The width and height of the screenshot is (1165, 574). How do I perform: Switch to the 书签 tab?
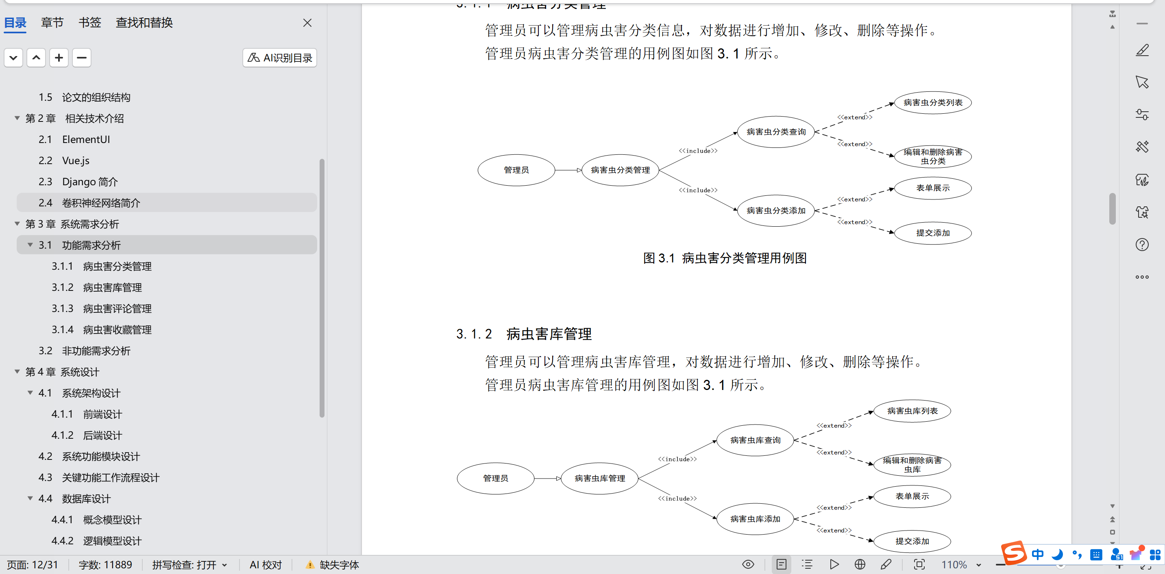pyautogui.click(x=89, y=23)
